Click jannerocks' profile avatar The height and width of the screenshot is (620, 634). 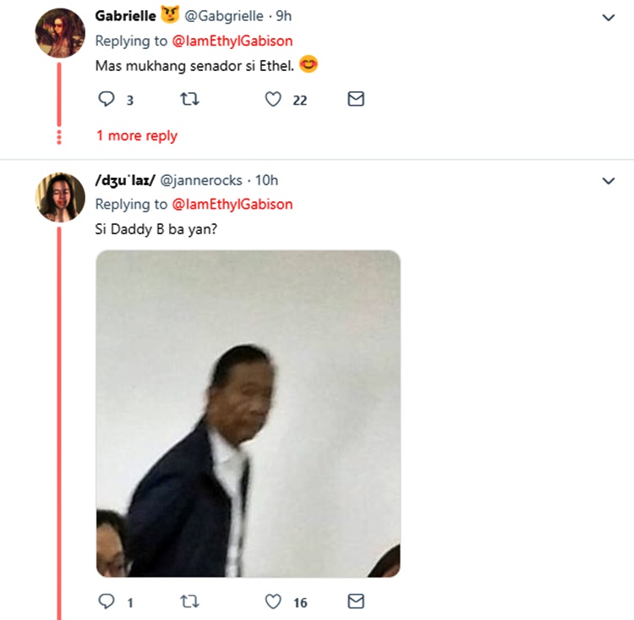(59, 197)
